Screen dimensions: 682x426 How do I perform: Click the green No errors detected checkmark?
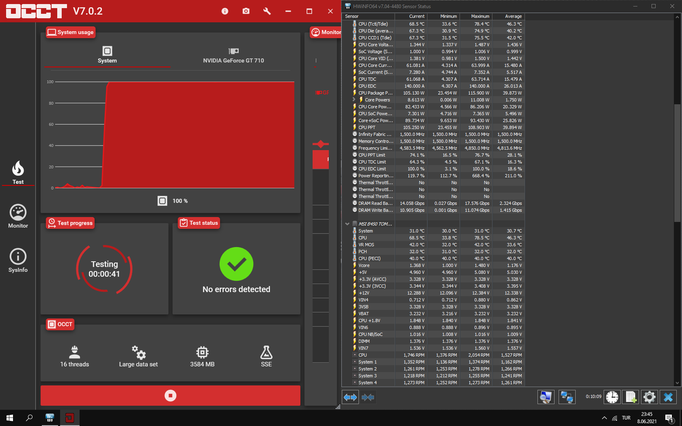[236, 264]
